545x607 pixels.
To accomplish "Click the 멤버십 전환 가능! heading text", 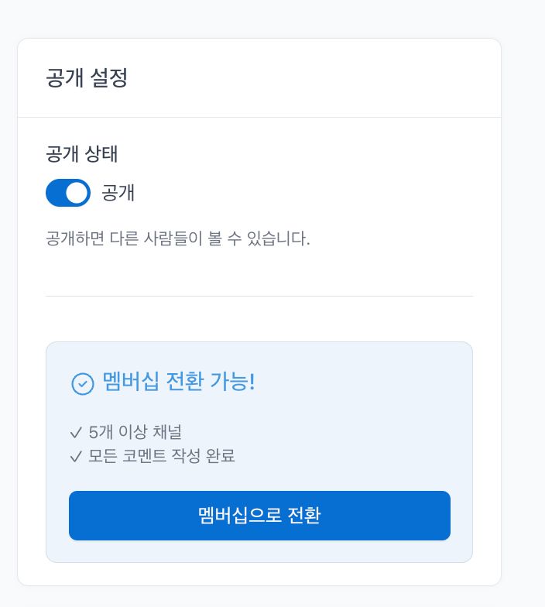I will point(179,382).
